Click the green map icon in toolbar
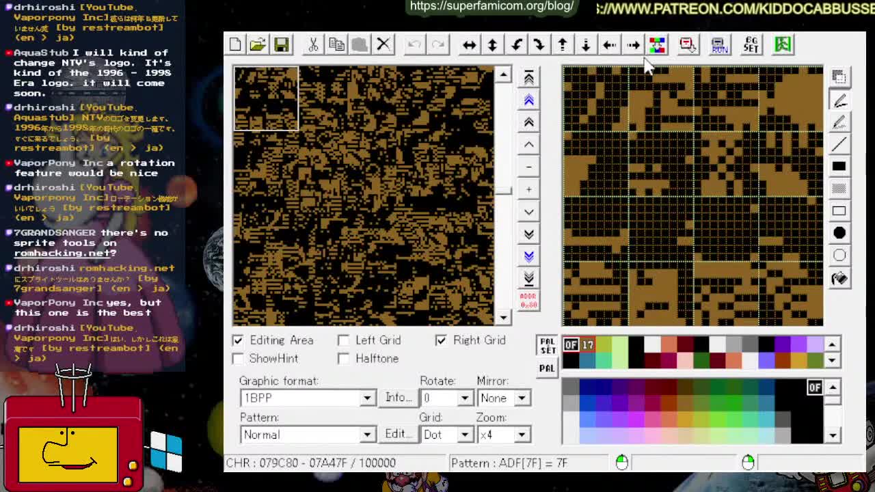This screenshot has height=492, width=875. point(783,45)
